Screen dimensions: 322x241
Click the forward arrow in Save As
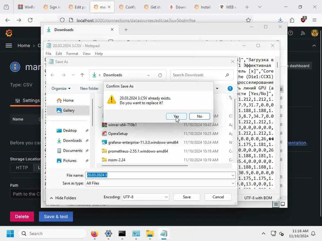tap(64, 75)
